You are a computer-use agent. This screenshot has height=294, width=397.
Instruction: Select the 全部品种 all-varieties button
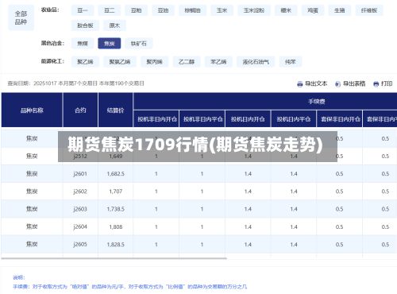21,17
